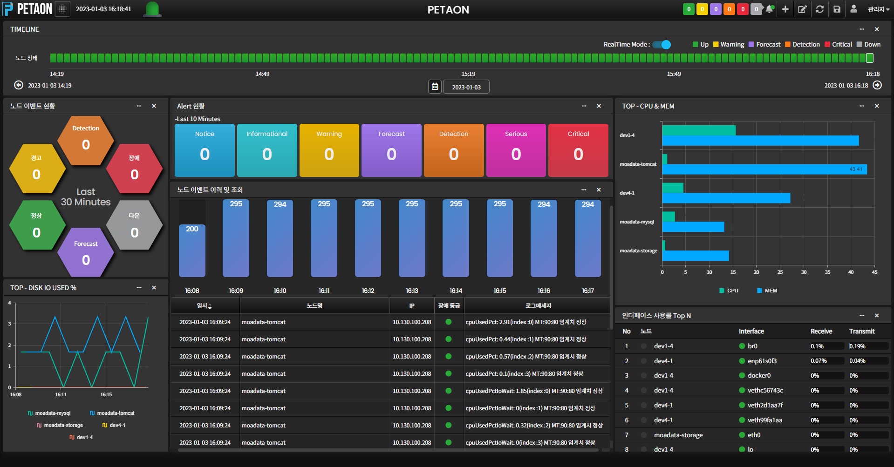Click the save floppy disk icon
This screenshot has height=467, width=894.
pos(837,9)
